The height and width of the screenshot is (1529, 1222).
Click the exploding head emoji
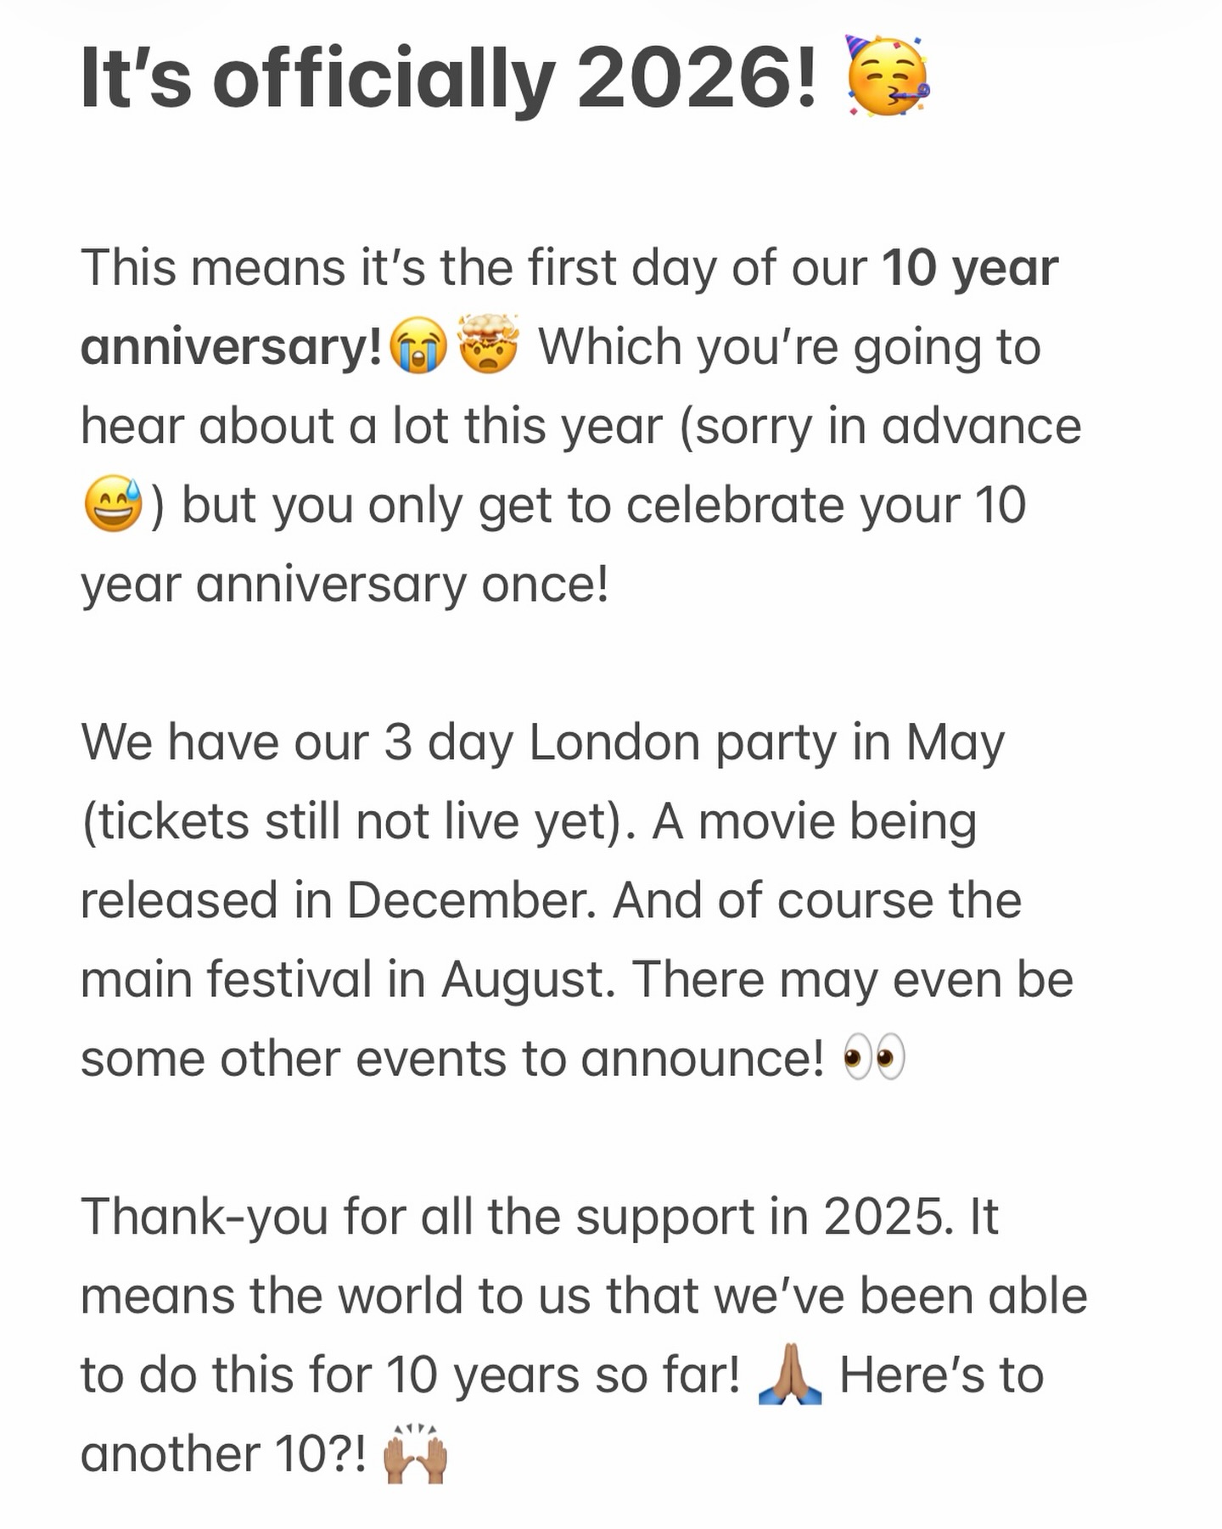(488, 344)
